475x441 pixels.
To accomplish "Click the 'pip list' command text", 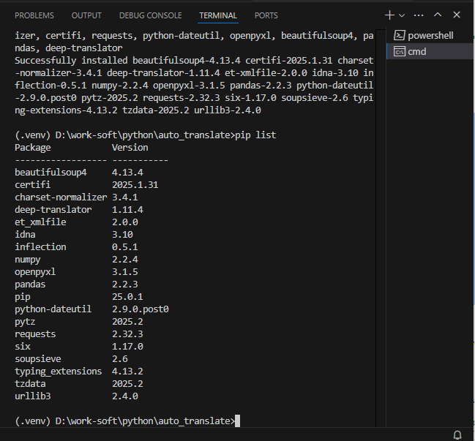I will (255, 135).
